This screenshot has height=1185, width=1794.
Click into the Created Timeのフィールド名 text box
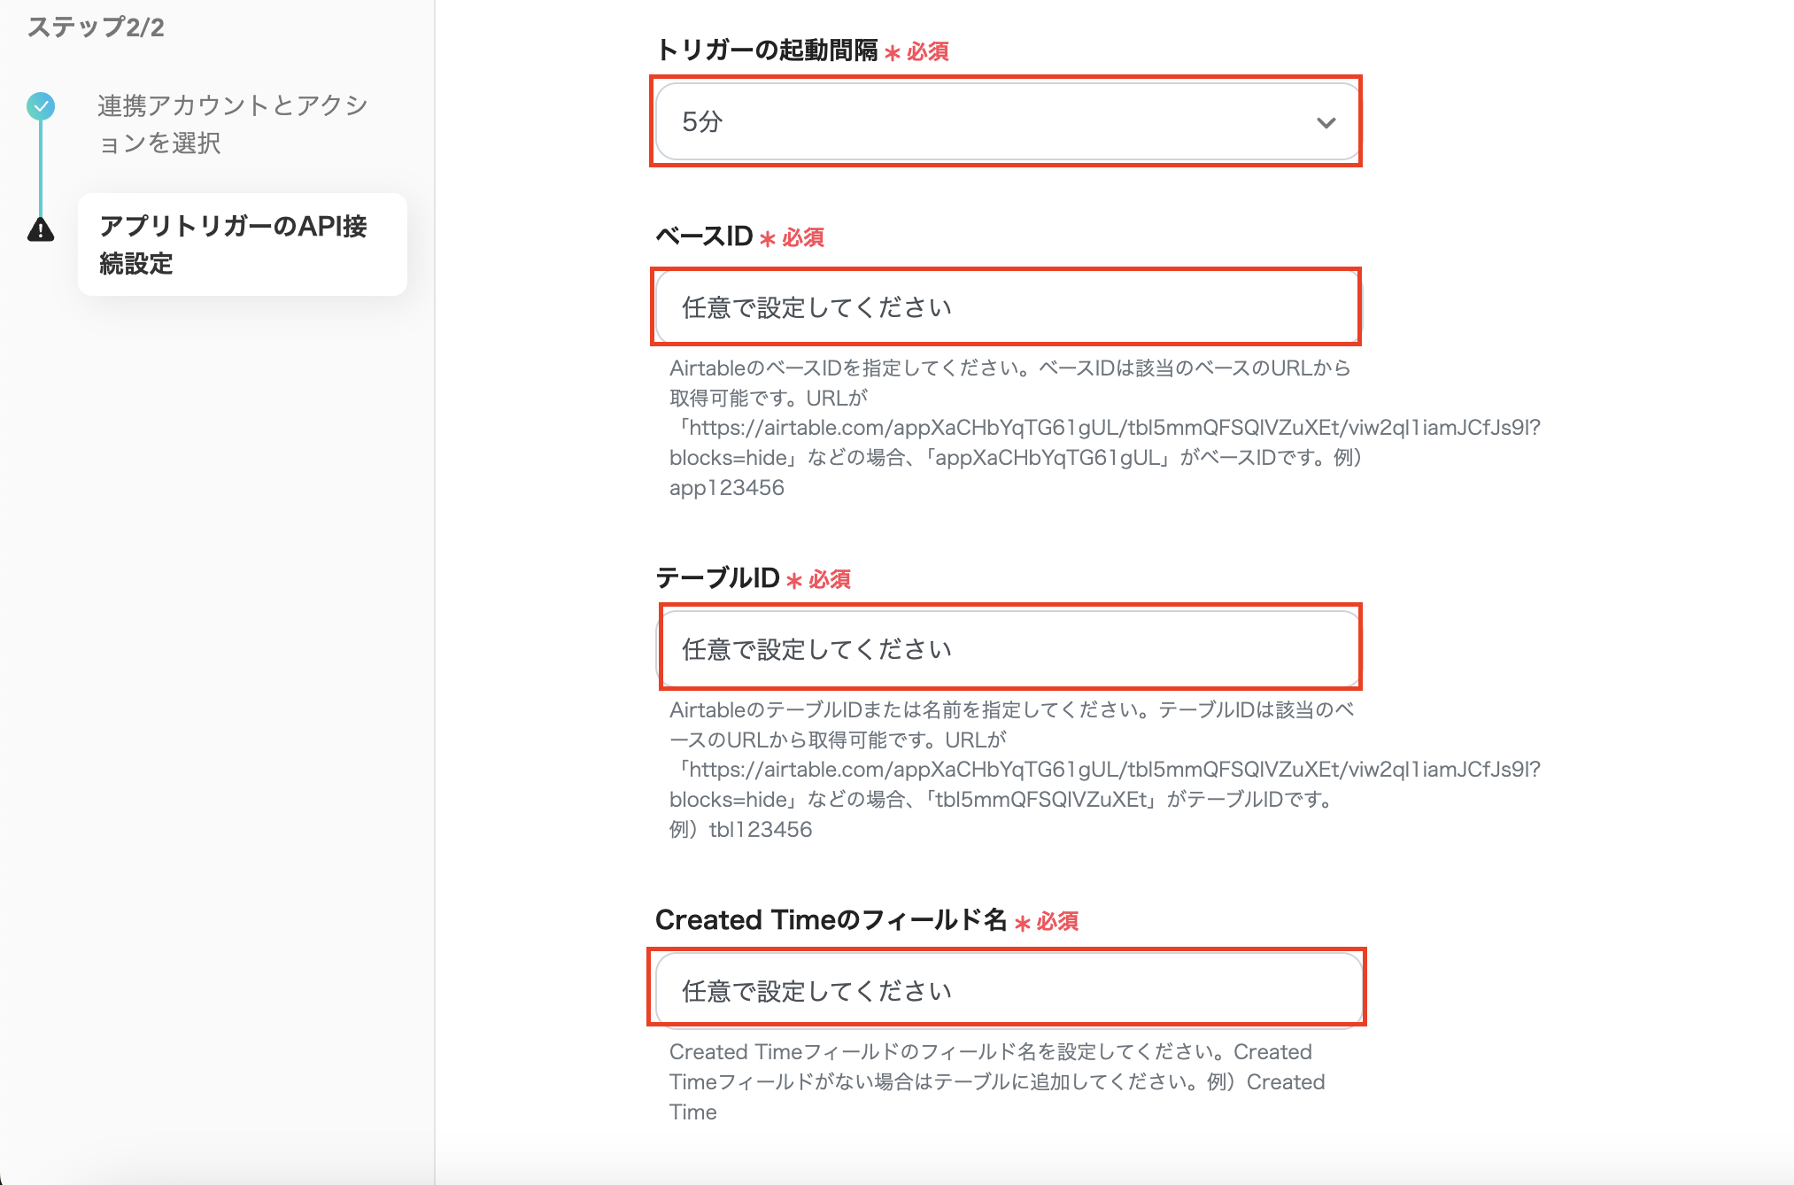click(1008, 990)
